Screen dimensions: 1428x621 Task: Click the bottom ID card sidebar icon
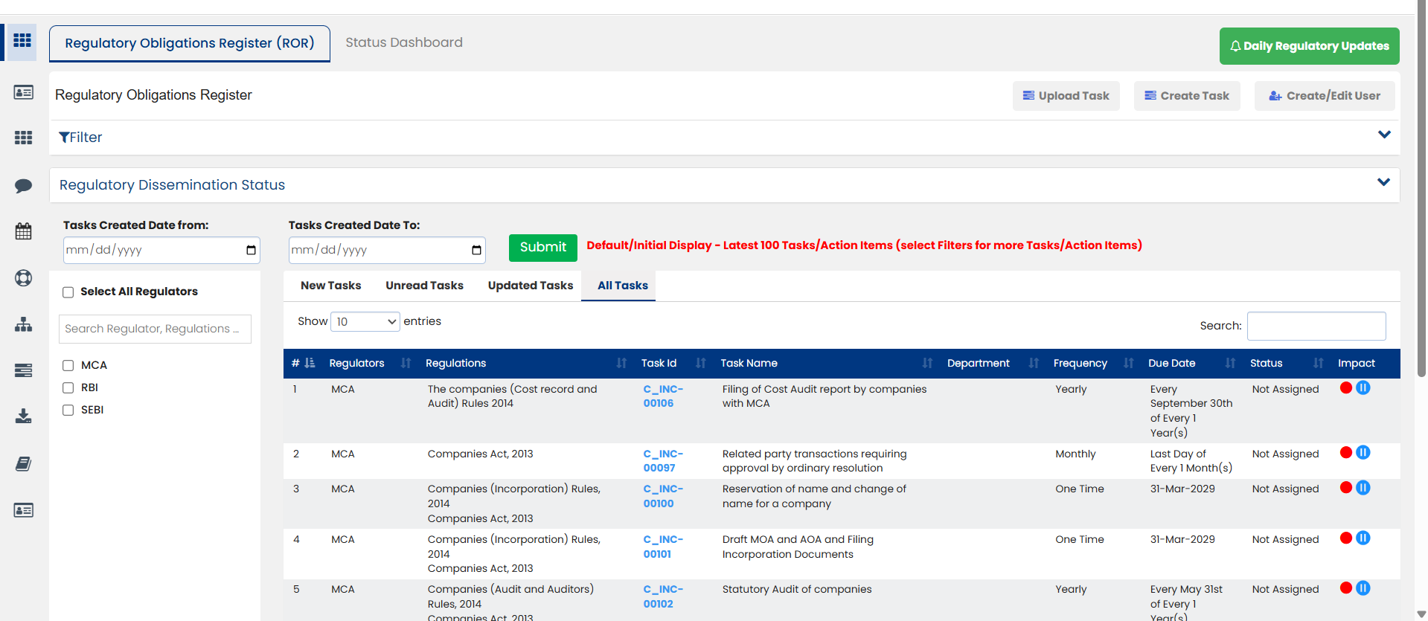(23, 510)
